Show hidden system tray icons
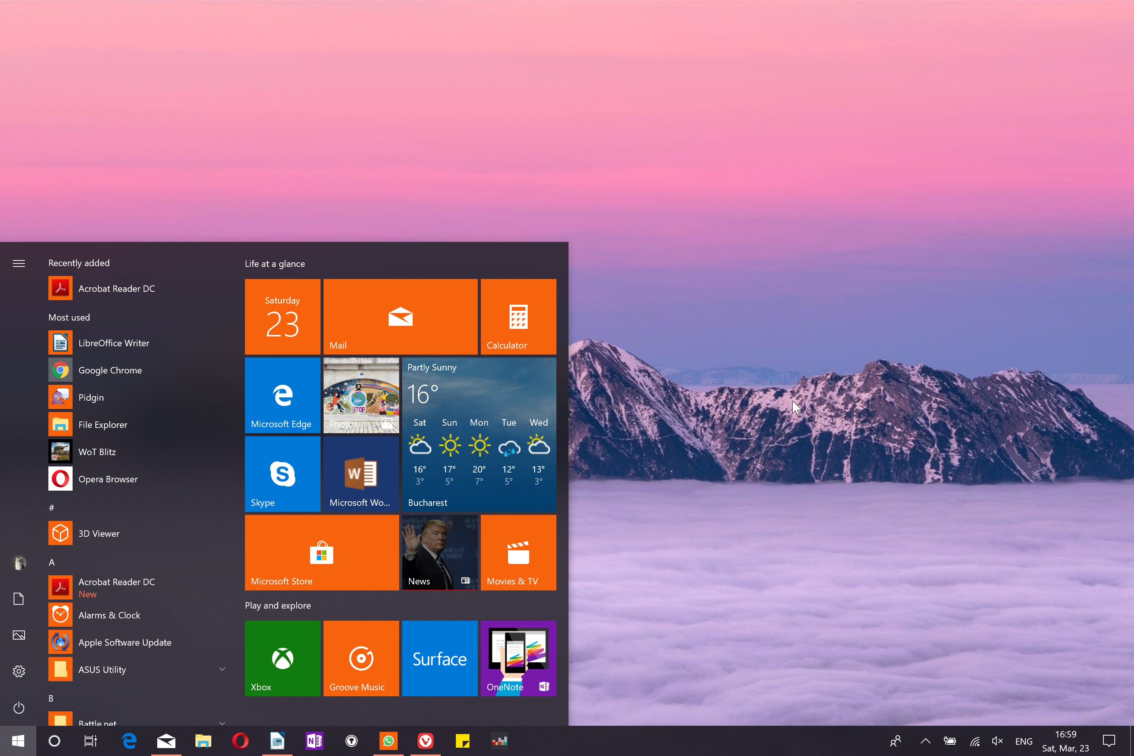 tap(925, 741)
